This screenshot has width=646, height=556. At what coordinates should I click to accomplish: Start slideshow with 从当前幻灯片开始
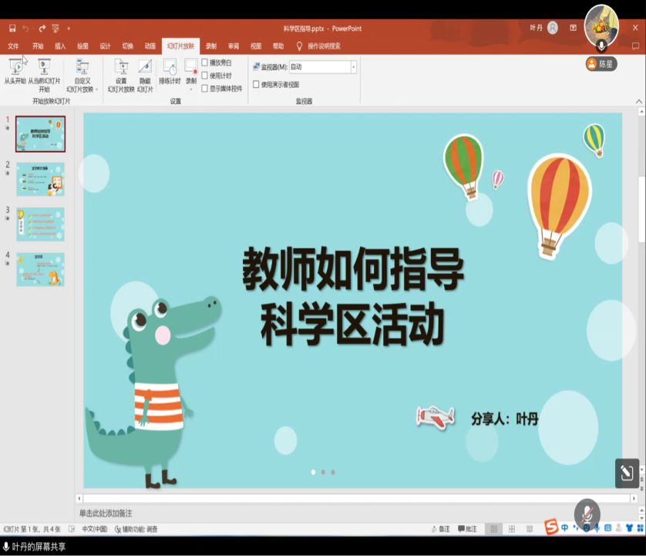44,67
